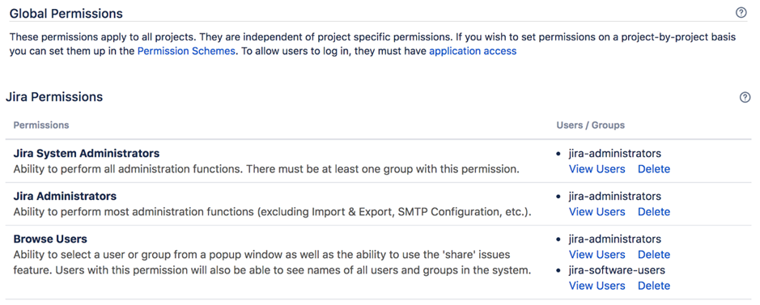This screenshot has height=305, width=760.
Task: Click 'jira-administrators' in Jira System Administrators row
Action: (x=615, y=154)
